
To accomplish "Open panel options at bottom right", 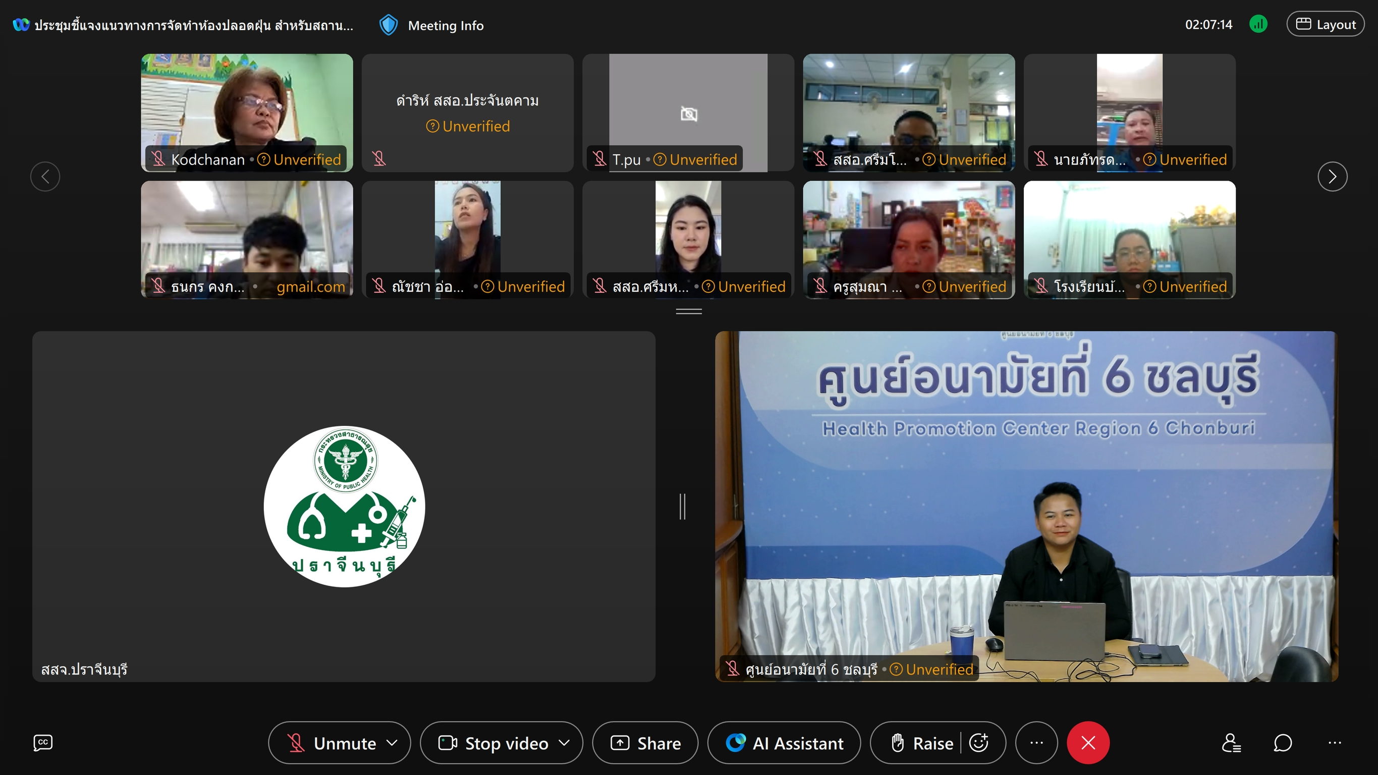I will coord(1335,742).
